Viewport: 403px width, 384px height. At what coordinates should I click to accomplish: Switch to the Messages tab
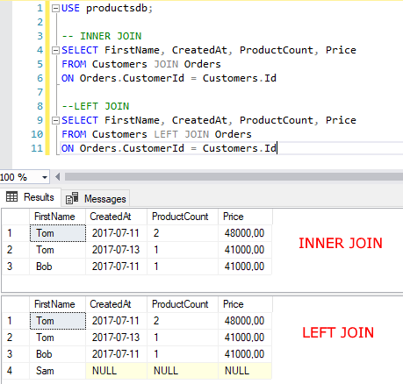(96, 198)
